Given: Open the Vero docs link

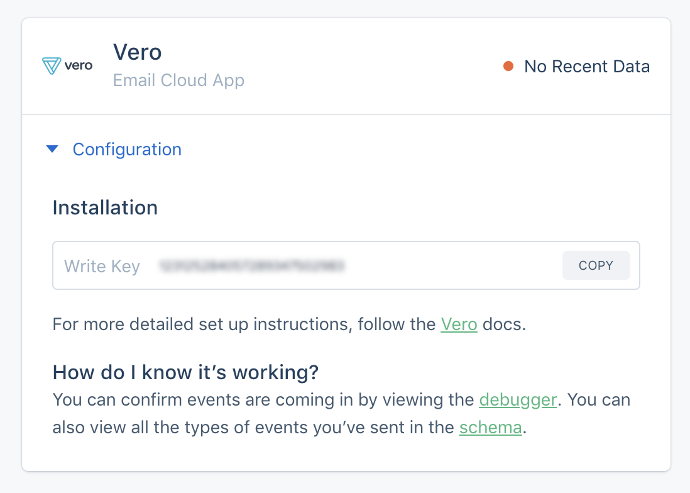Looking at the screenshot, I should pos(459,324).
